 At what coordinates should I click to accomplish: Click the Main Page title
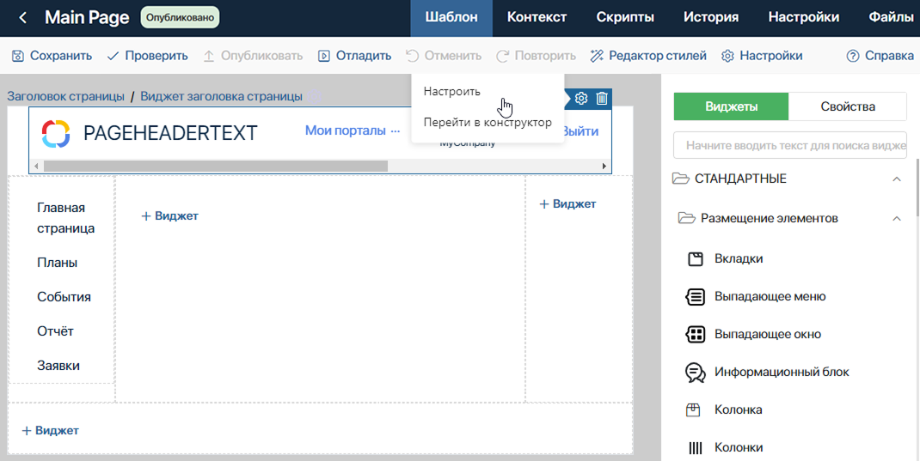click(x=87, y=17)
